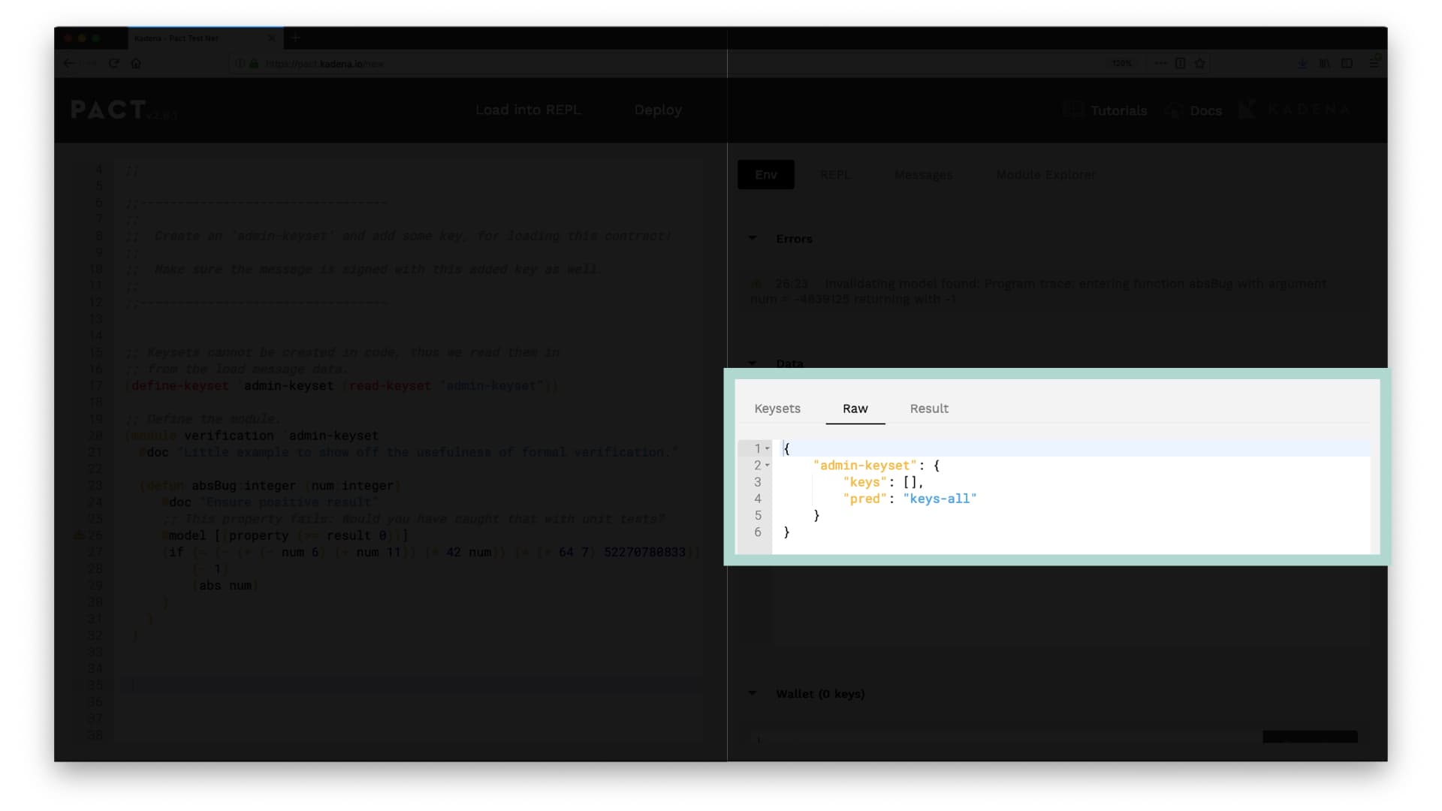The width and height of the screenshot is (1442, 811).
Task: Click the dark button in the Wallet row
Action: (1310, 737)
